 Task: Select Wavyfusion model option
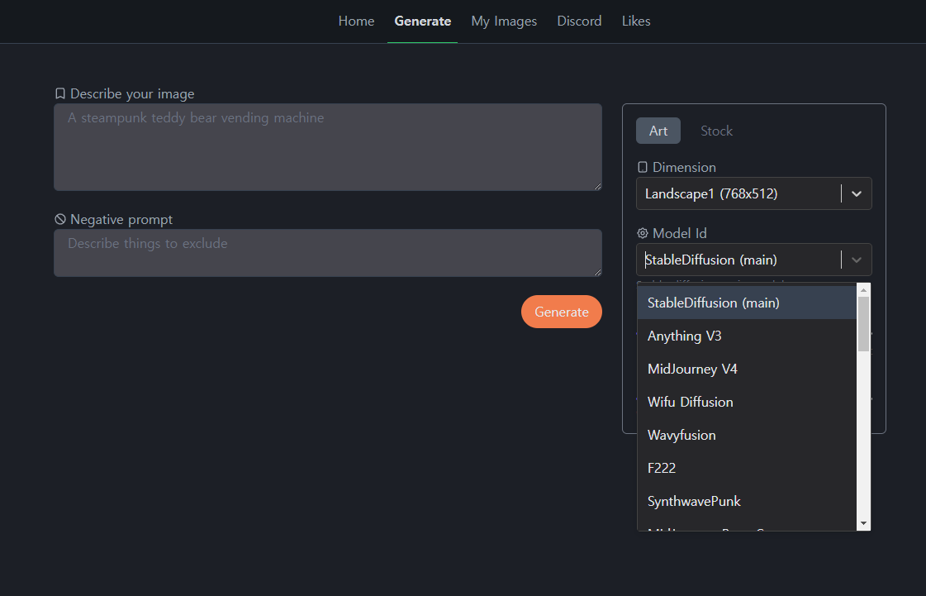click(747, 435)
